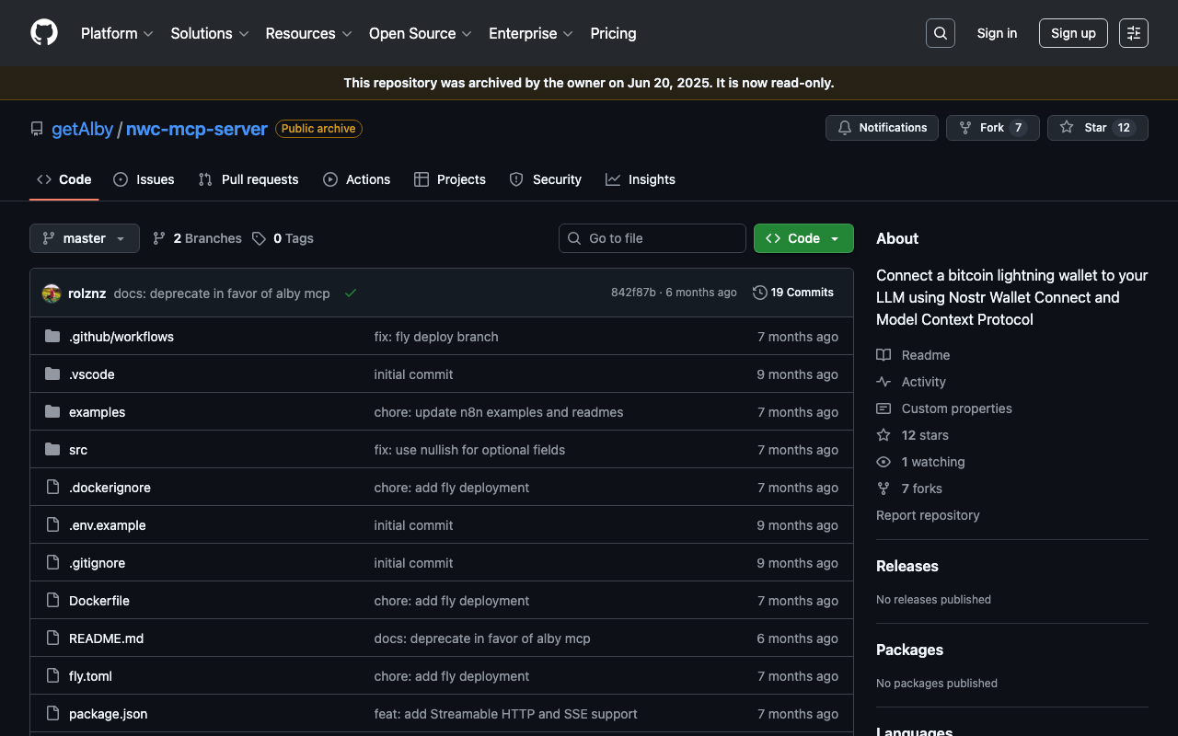Open the green Code dropdown button

[803, 238]
